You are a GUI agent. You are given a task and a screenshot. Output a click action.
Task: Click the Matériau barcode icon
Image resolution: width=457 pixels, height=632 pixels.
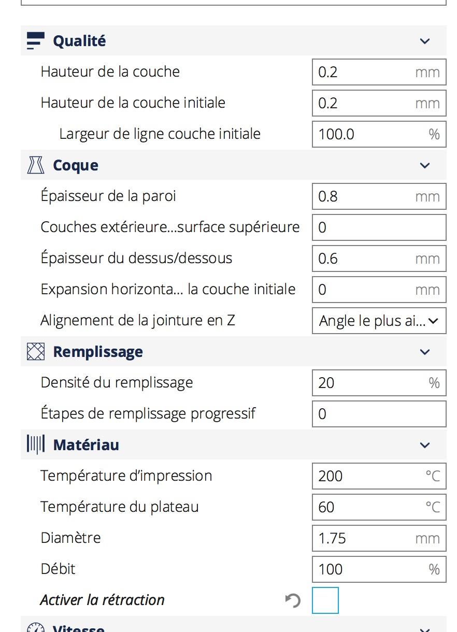tap(36, 445)
